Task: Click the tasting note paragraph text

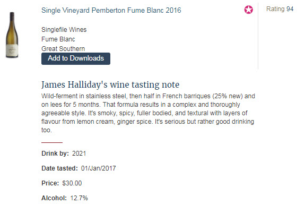Action: click(x=148, y=113)
